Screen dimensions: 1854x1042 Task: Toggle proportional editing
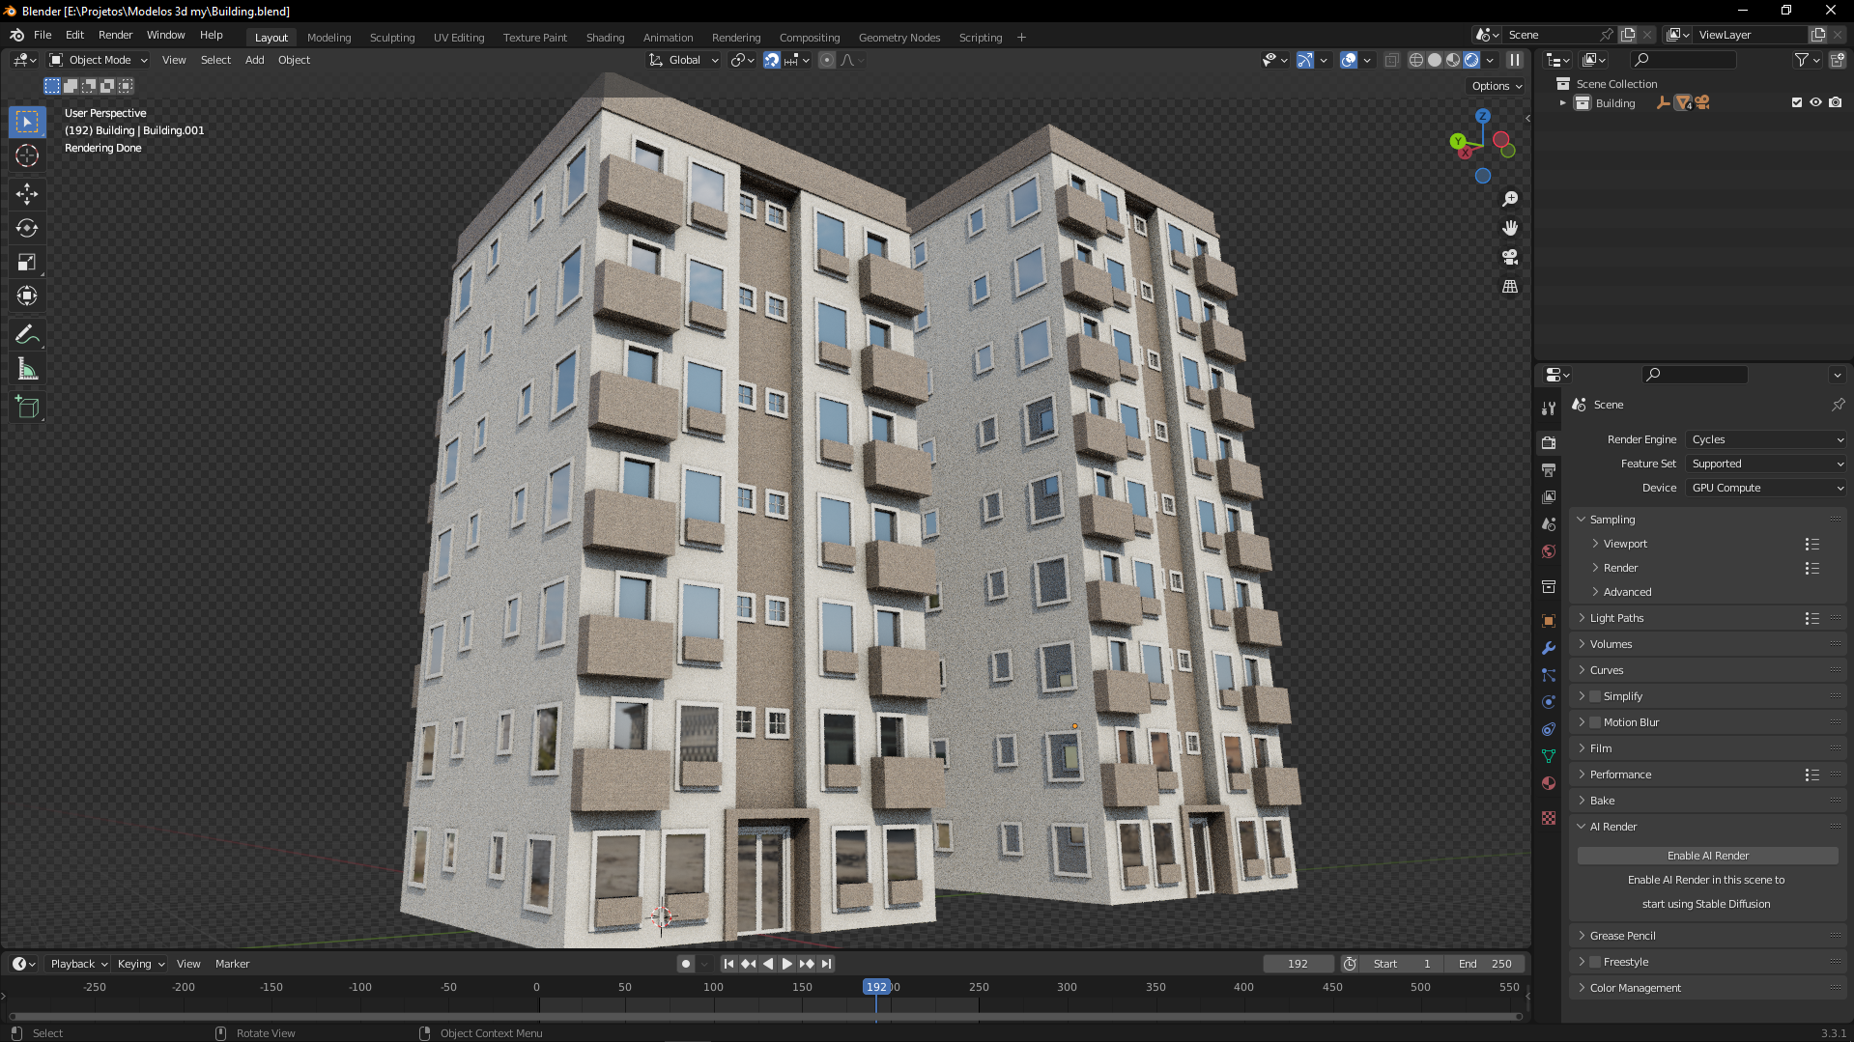[827, 60]
